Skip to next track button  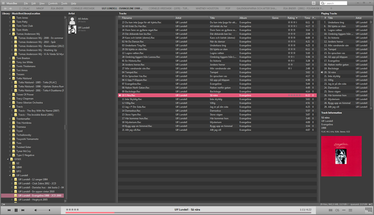[x=23, y=210]
